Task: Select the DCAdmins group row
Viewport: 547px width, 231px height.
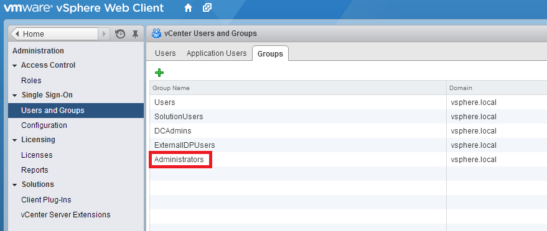Action: coord(348,131)
